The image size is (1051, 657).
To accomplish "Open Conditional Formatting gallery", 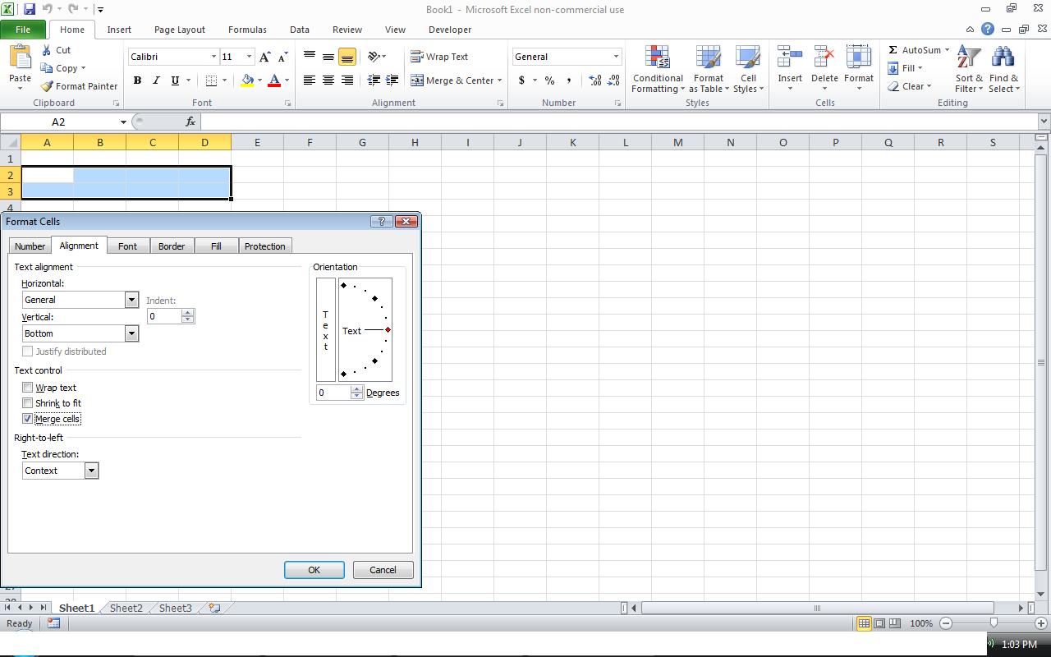I will point(657,70).
